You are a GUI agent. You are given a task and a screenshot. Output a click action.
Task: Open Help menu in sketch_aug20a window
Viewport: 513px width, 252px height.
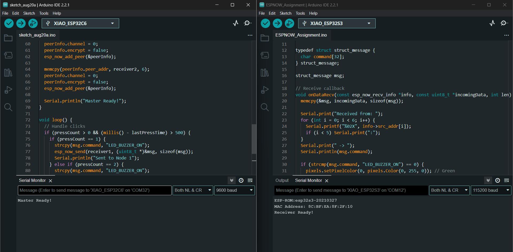(57, 13)
